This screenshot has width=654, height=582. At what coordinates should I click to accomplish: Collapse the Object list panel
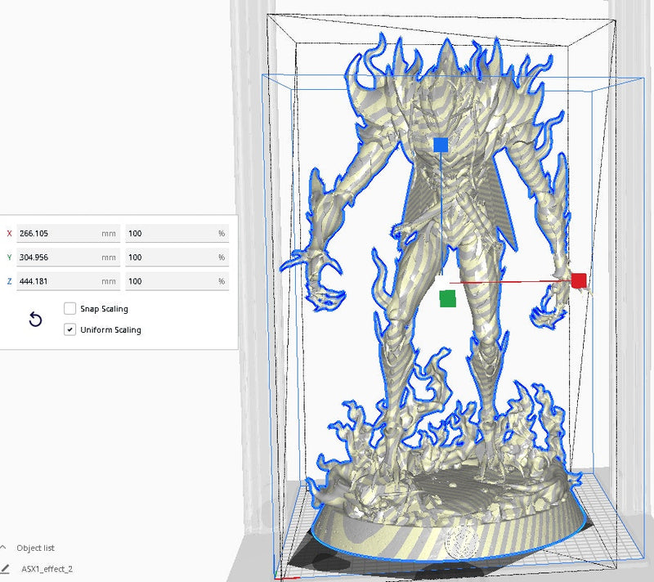coord(3,548)
